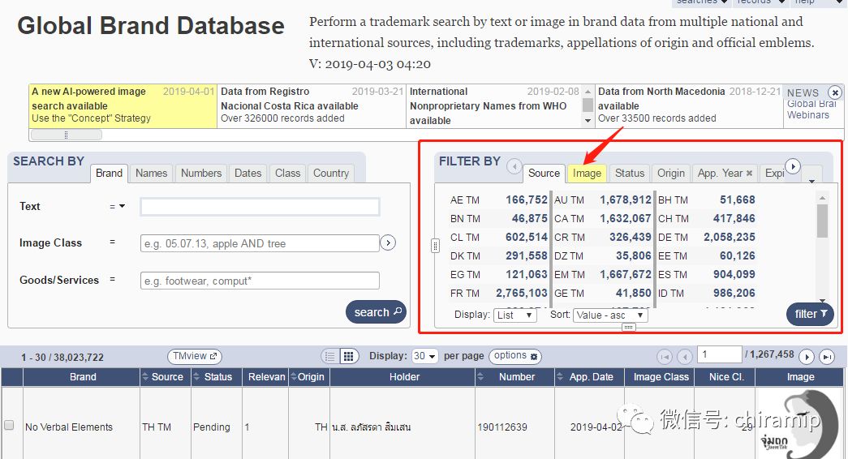Click the Goods/Services input field
848x459 pixels.
260,281
